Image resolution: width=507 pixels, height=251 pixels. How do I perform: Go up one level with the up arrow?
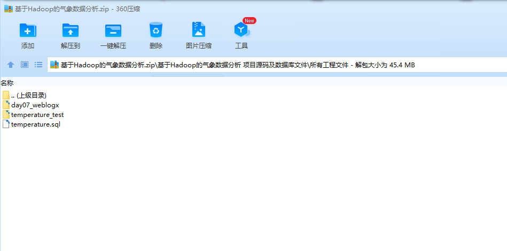coord(11,65)
